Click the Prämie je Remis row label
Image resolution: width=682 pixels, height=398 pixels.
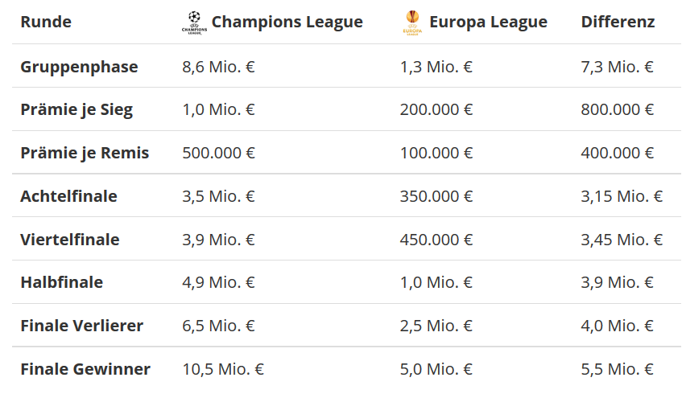point(85,153)
